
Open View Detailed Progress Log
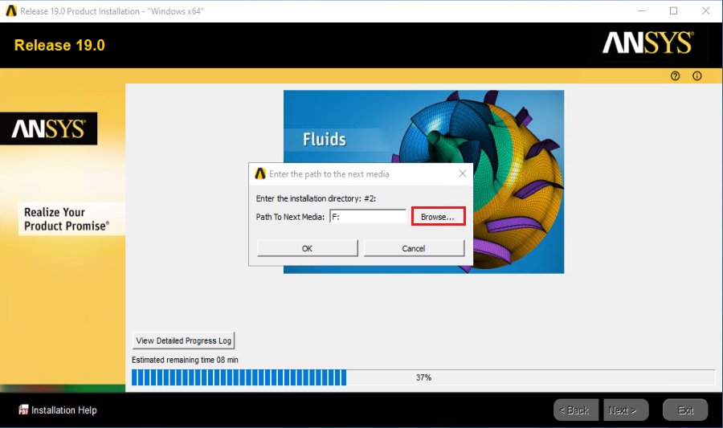click(x=183, y=340)
